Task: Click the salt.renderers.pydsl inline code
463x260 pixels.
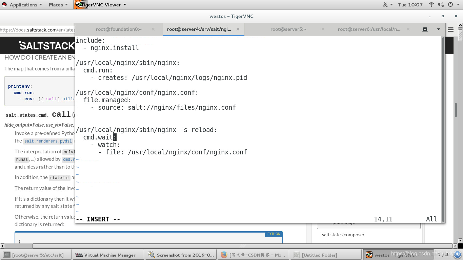Action: (x=48, y=141)
